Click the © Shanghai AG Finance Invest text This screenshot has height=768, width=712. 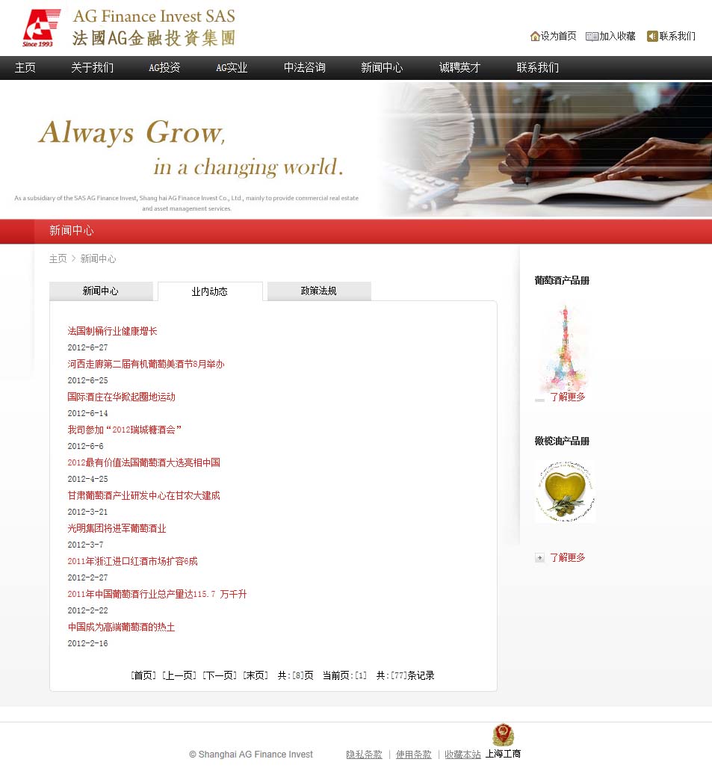coord(251,755)
